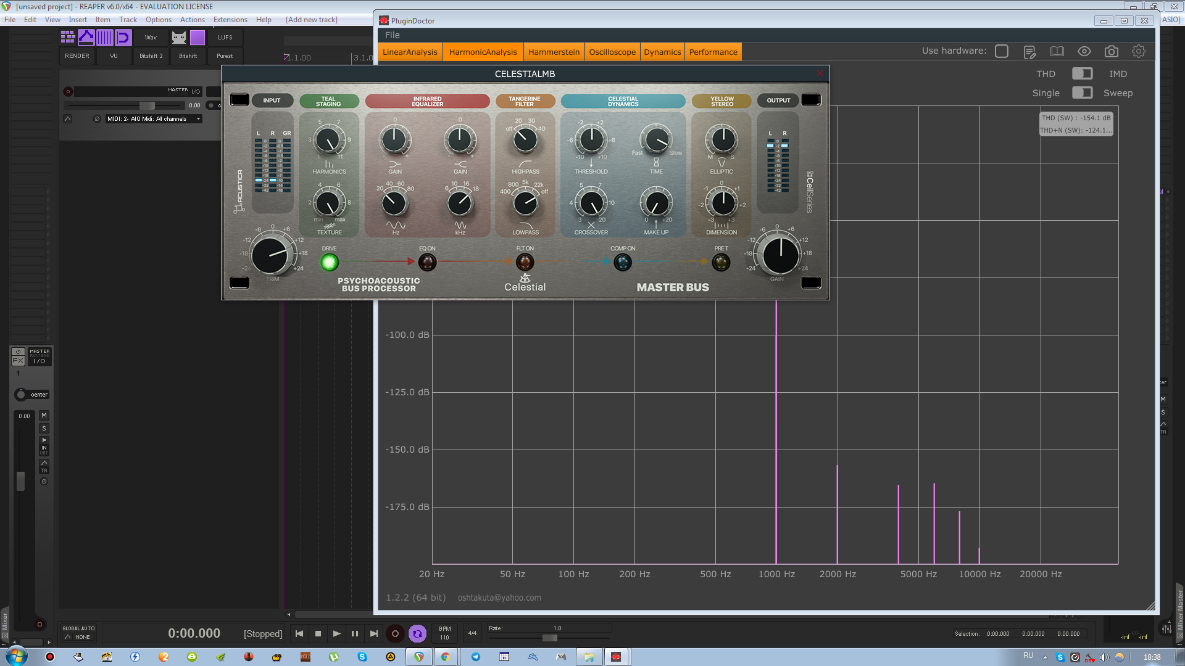This screenshot has height=666, width=1185.
Task: Open the REAPER Extensions menu
Action: pyautogui.click(x=230, y=20)
